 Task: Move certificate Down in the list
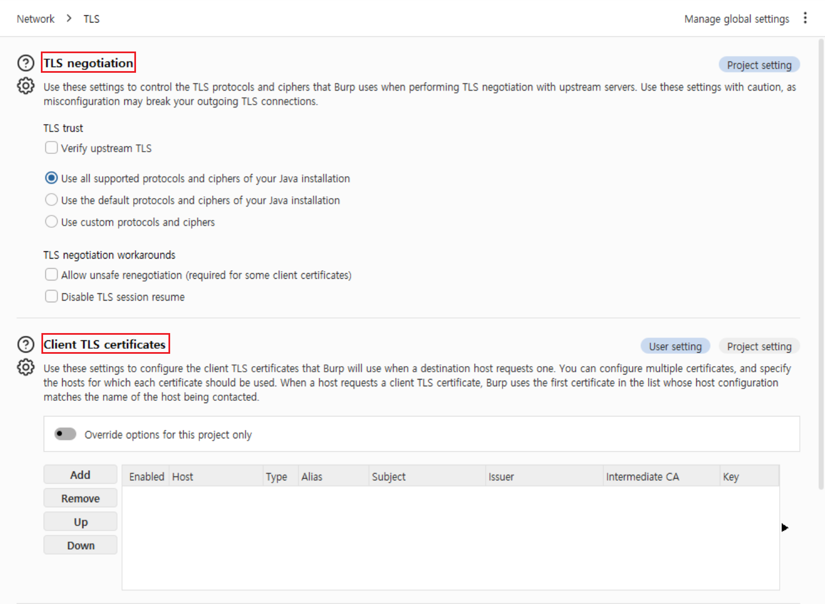click(81, 545)
